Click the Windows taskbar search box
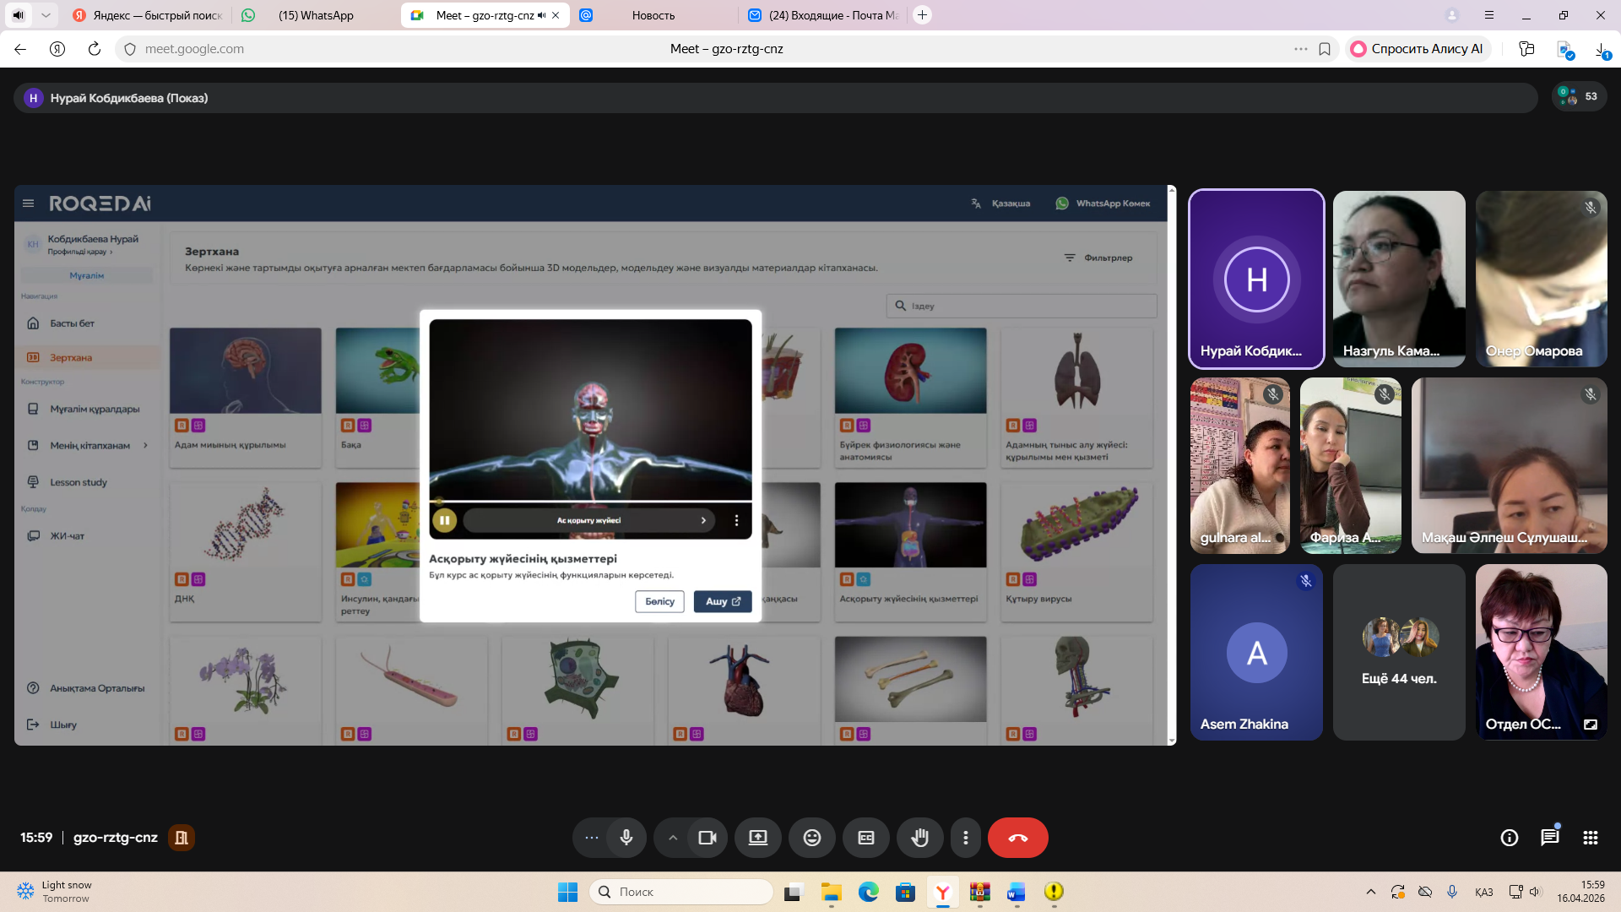This screenshot has height=912, width=1621. point(680,892)
